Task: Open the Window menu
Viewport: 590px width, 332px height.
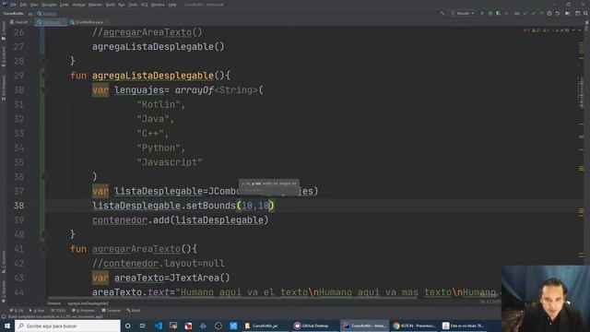Action: pyautogui.click(x=158, y=5)
